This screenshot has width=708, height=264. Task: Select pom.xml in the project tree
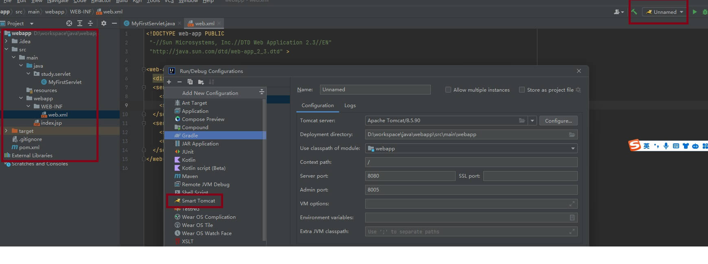point(29,147)
